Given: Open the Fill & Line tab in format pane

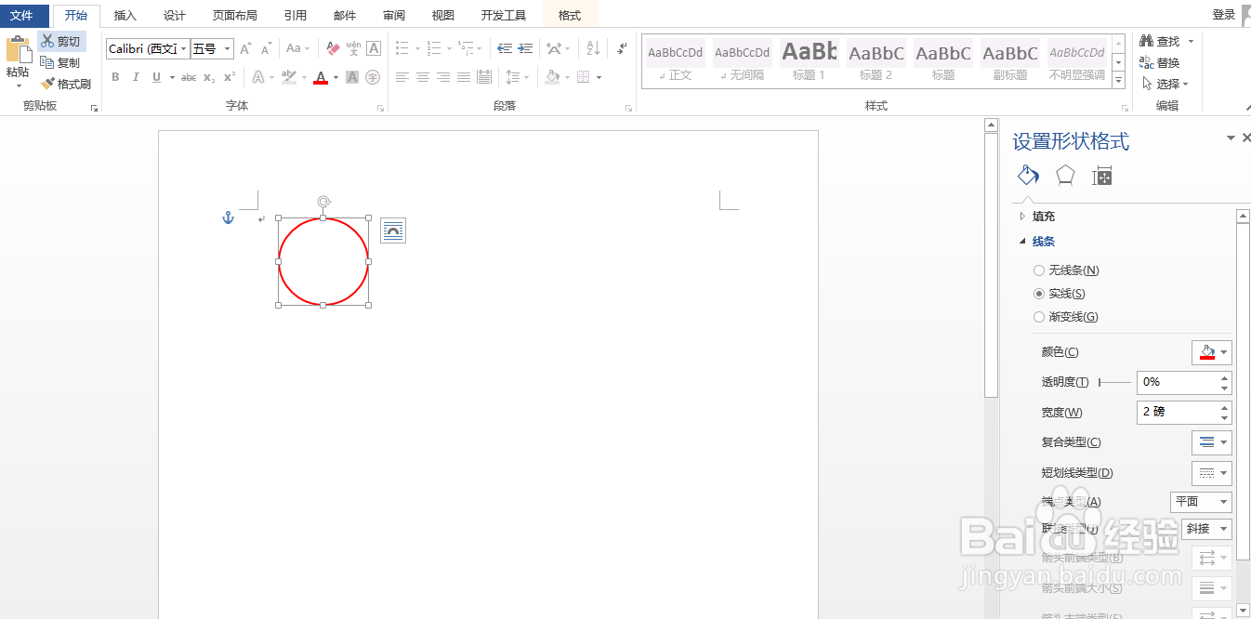Looking at the screenshot, I should coord(1029,176).
